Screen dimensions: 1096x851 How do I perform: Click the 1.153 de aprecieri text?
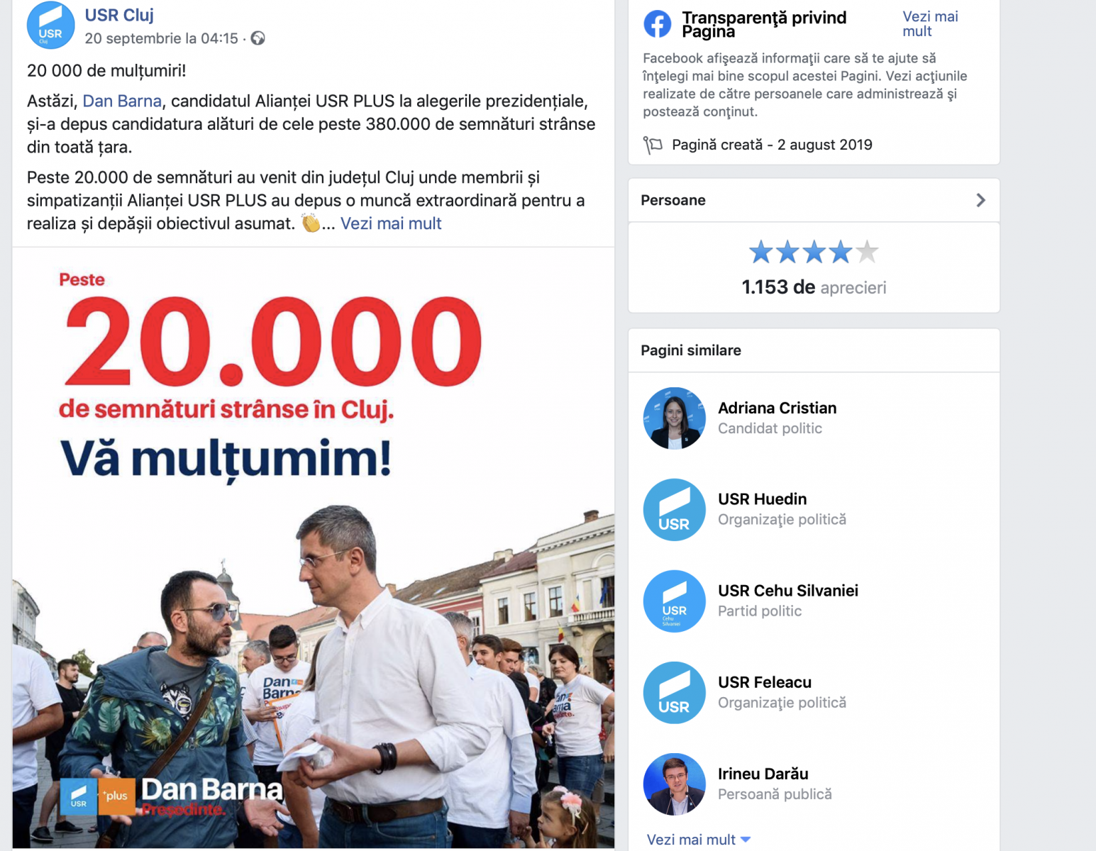click(814, 287)
